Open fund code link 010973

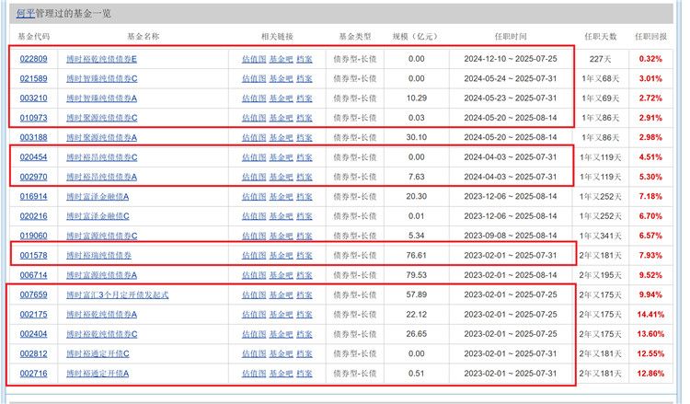tap(33, 118)
